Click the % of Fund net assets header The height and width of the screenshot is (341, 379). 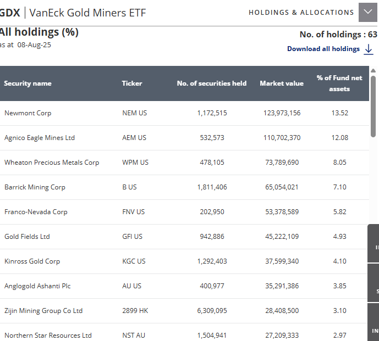[x=339, y=83]
